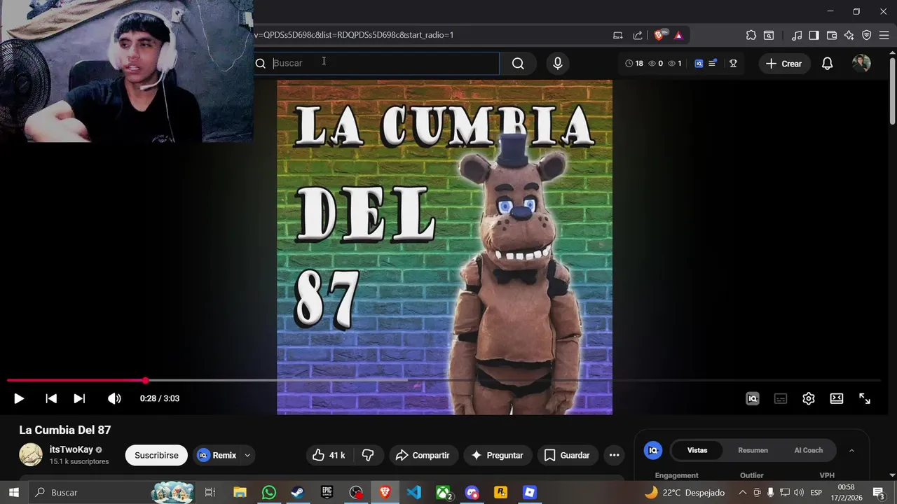Expand the Remix dropdown arrow

(x=247, y=455)
